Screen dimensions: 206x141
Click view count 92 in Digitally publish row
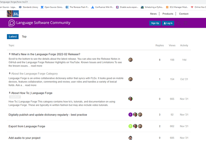coord(172,115)
